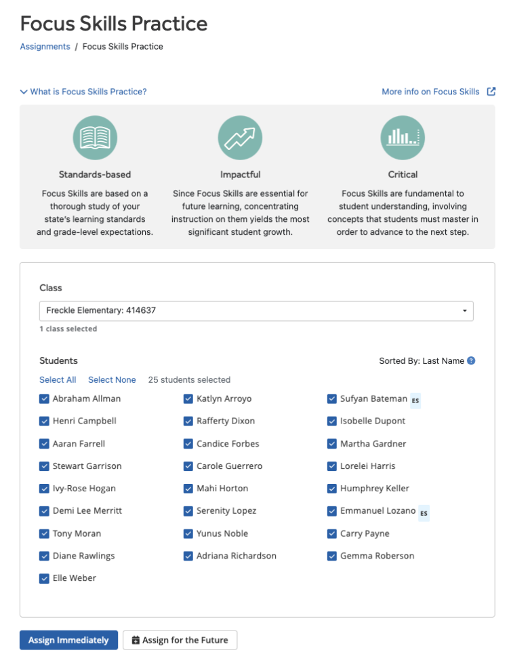Viewport: 511px width, 659px height.
Task: Toggle the Gemma Roberson checkbox
Action: point(332,556)
